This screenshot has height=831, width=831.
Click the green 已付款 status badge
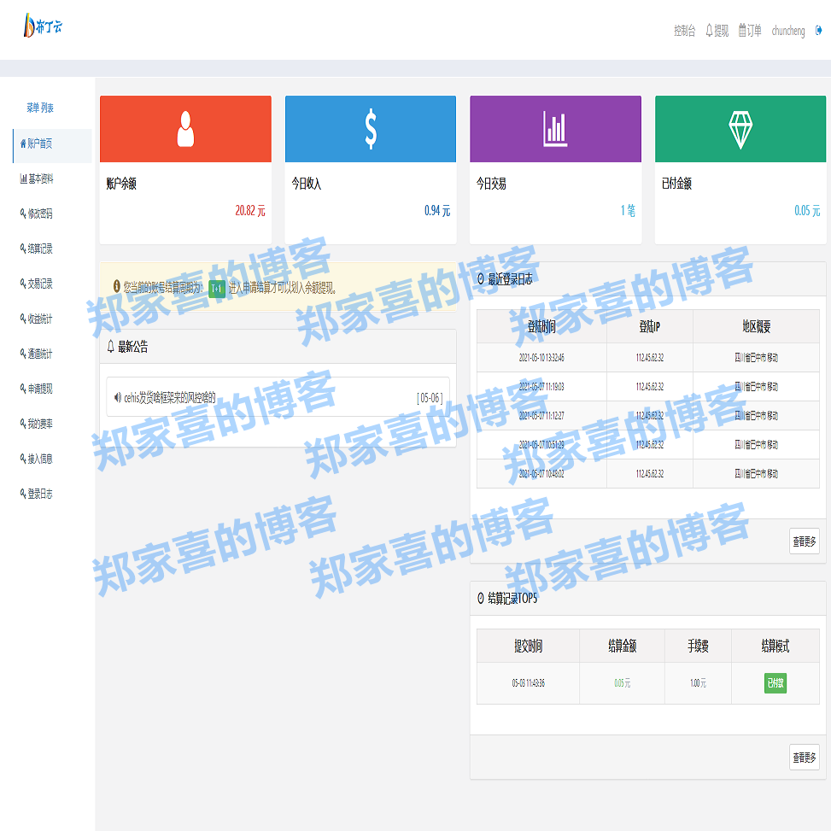[x=774, y=683]
